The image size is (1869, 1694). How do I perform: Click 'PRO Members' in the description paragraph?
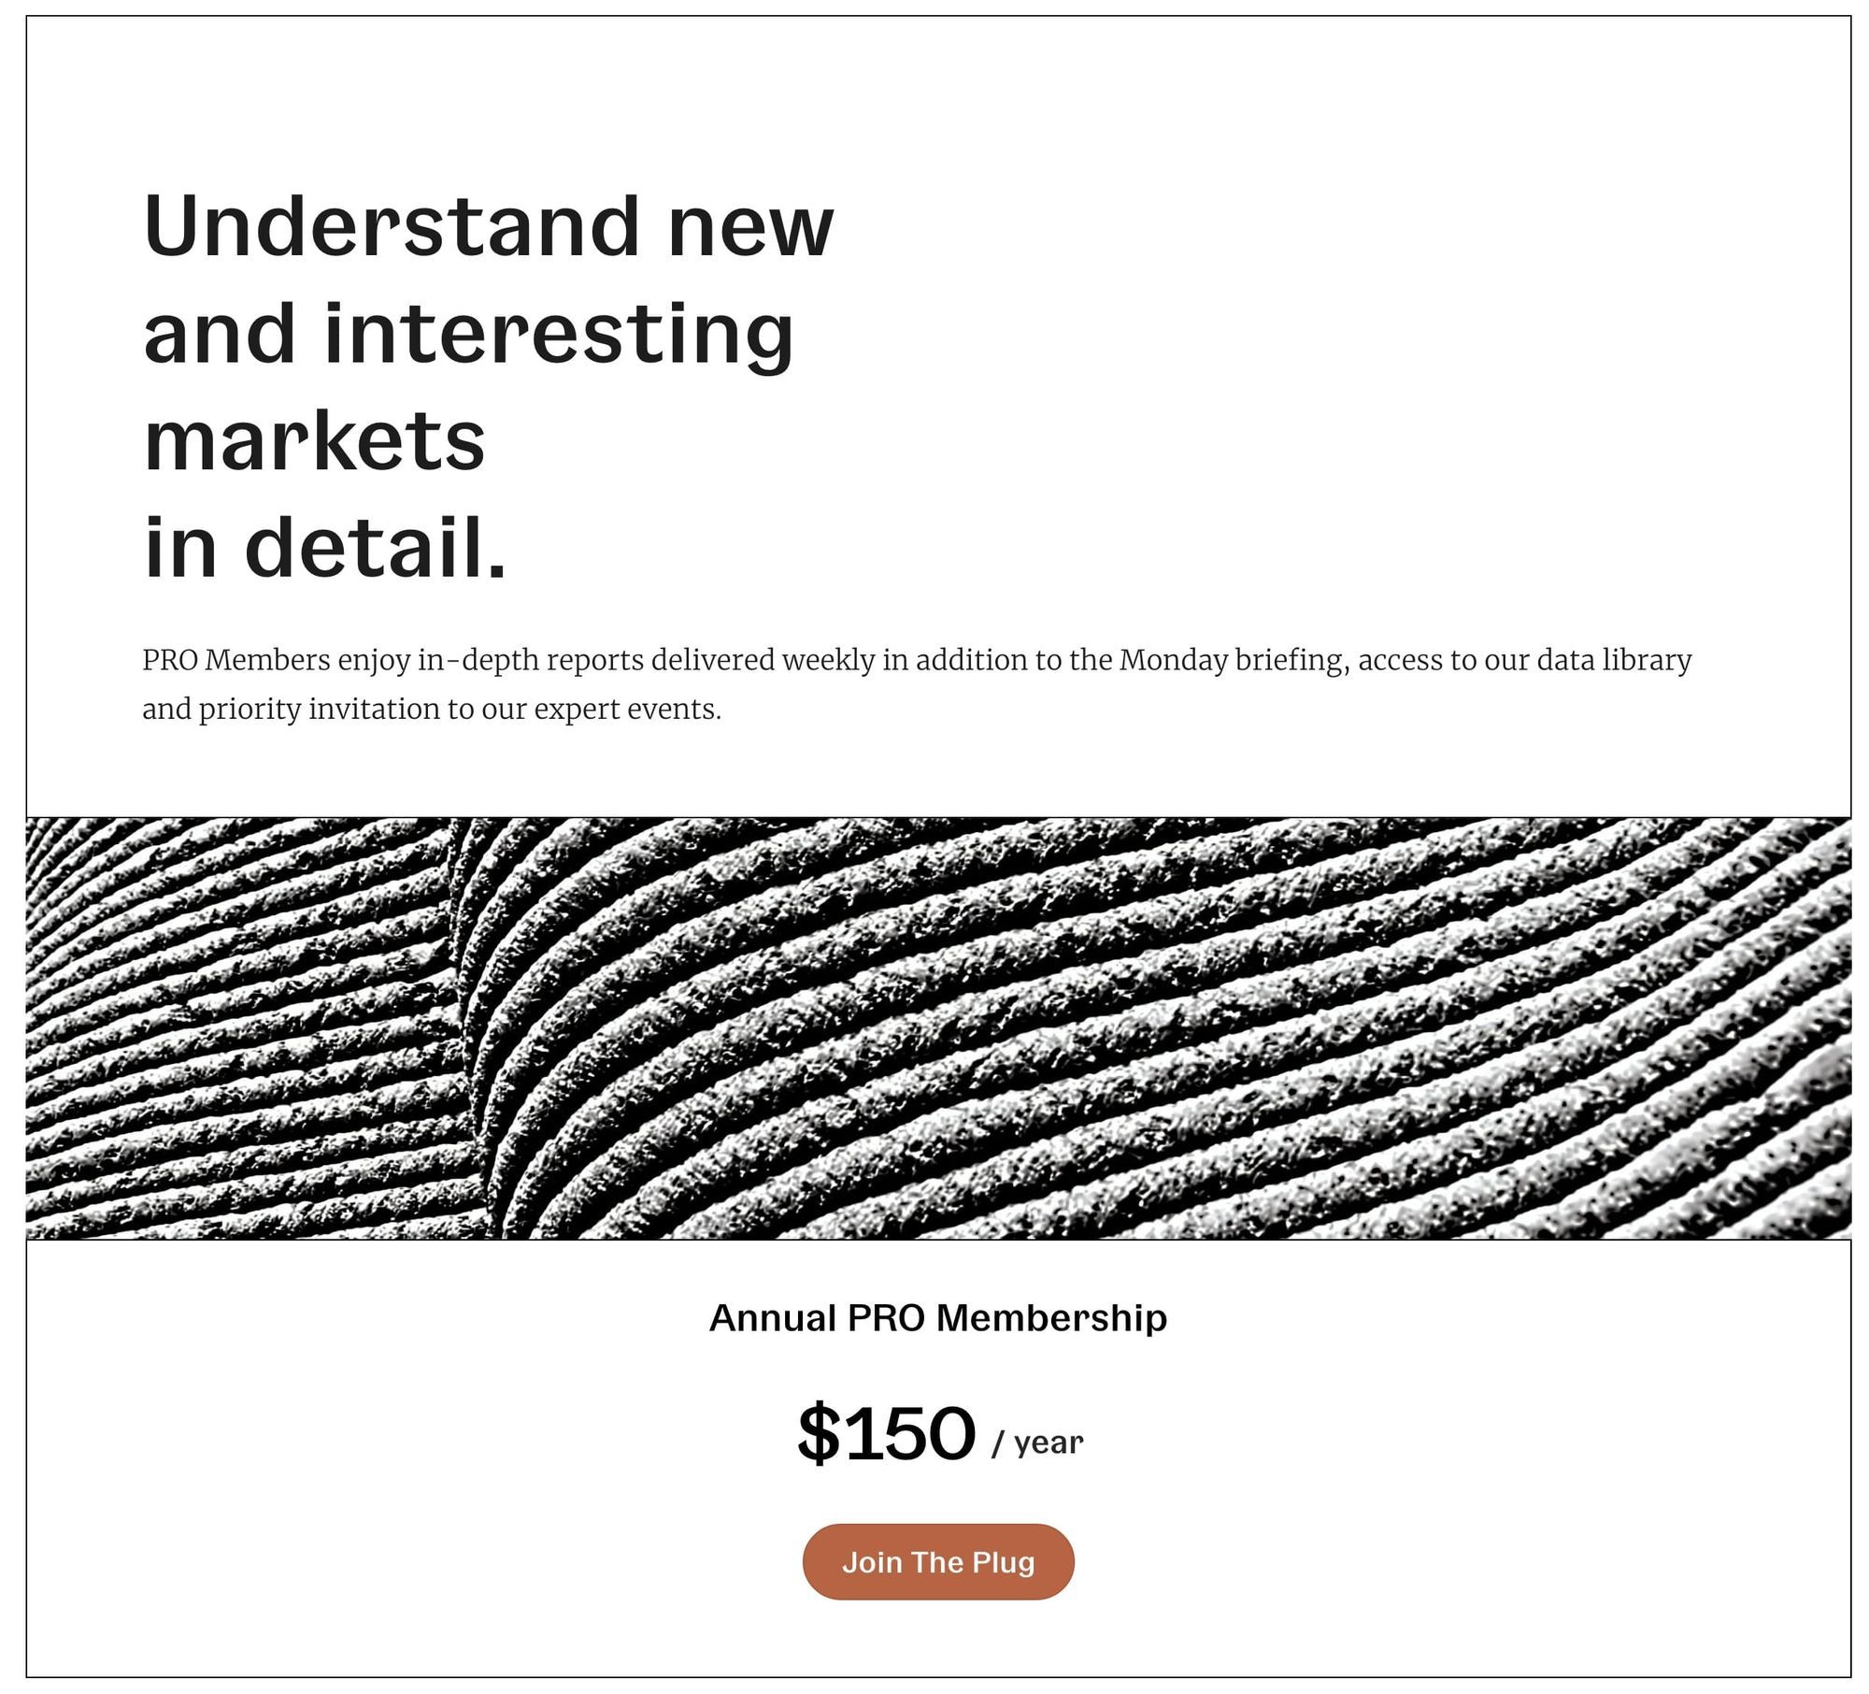pyautogui.click(x=236, y=660)
